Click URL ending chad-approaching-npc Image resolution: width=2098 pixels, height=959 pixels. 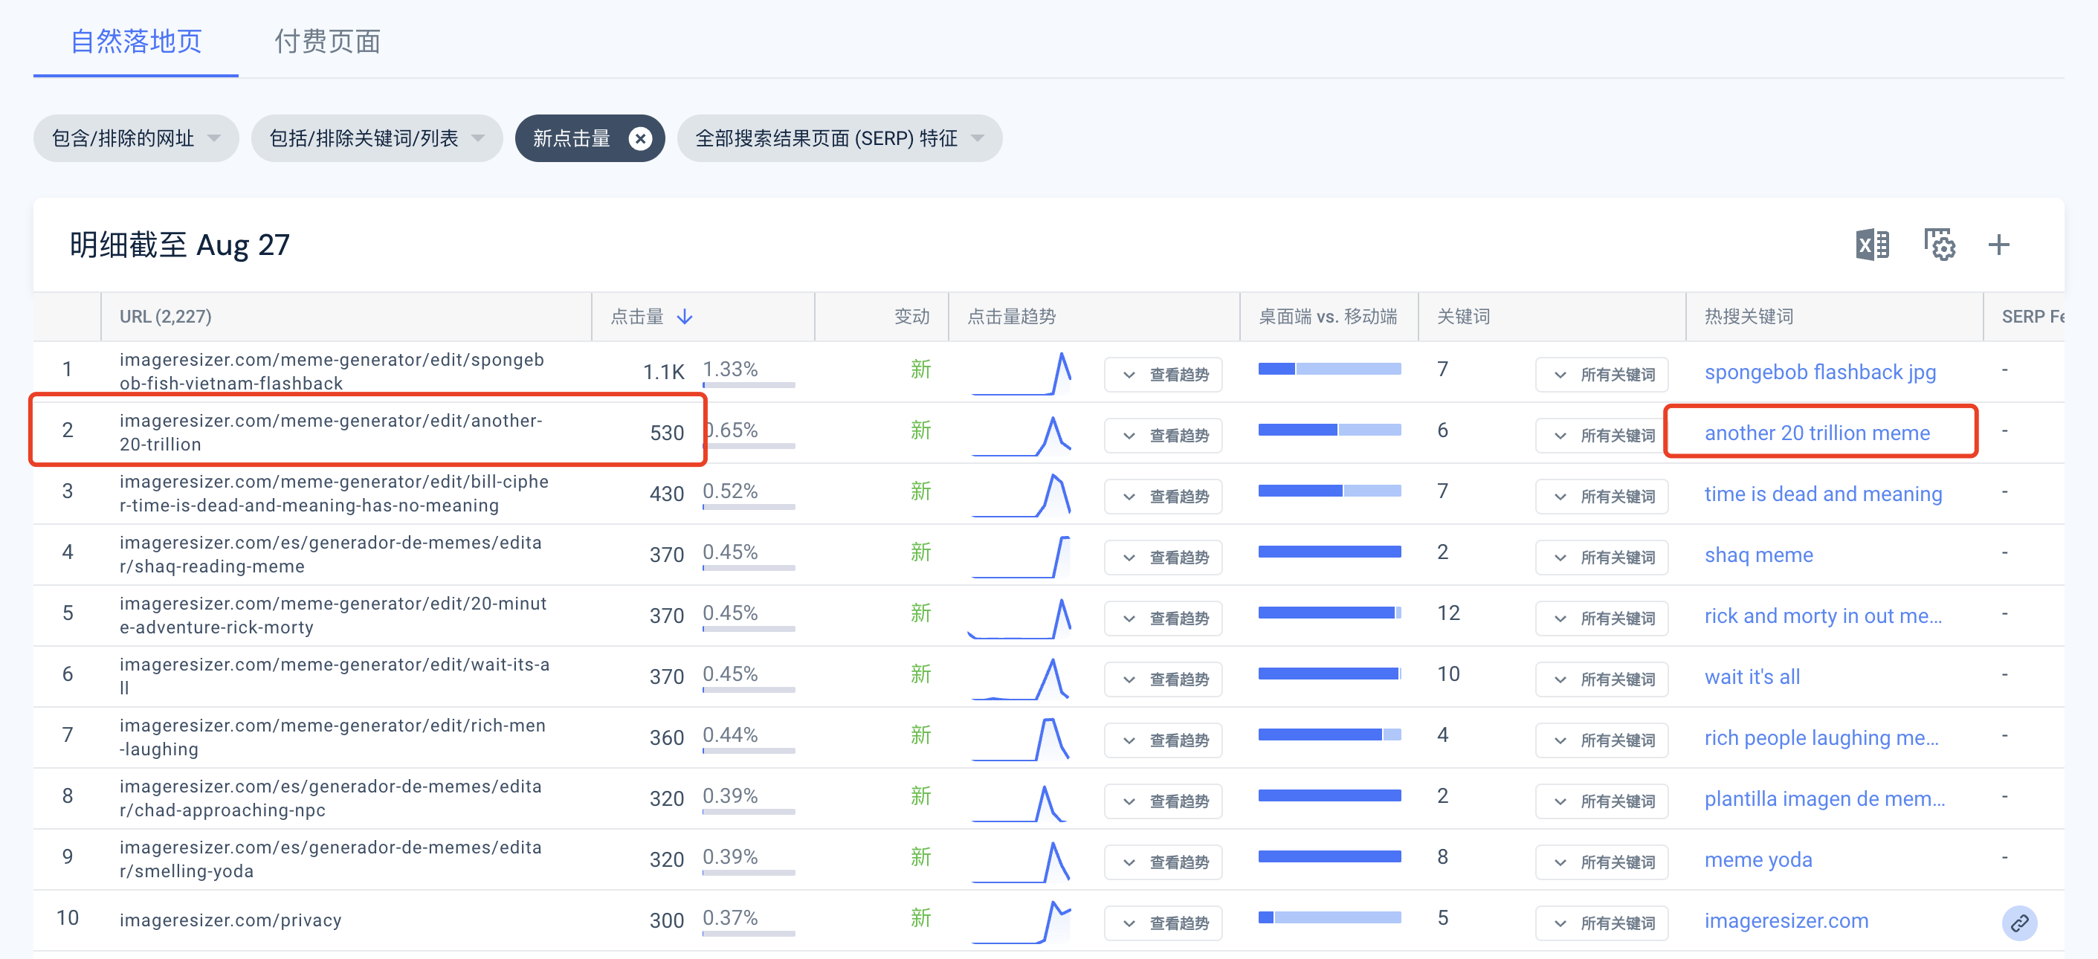[330, 798]
